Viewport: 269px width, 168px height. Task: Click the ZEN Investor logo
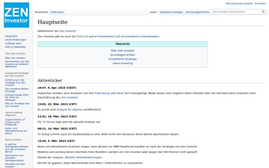coord(17,15)
